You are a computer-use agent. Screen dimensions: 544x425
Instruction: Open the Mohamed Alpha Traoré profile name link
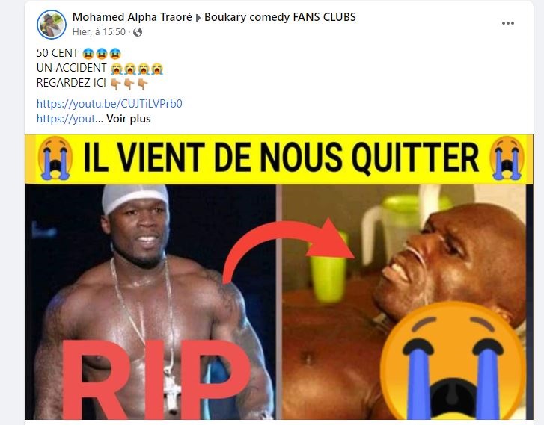click(132, 17)
